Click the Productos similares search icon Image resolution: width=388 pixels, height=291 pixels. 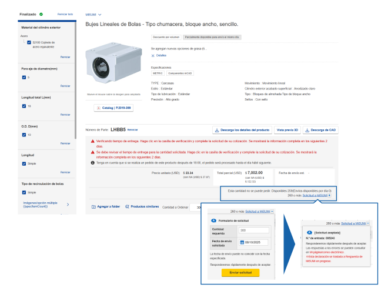coord(126,206)
